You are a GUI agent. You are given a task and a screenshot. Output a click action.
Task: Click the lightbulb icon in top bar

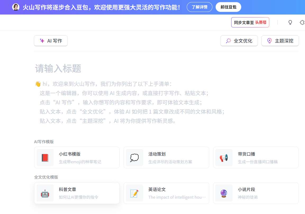[290, 22]
